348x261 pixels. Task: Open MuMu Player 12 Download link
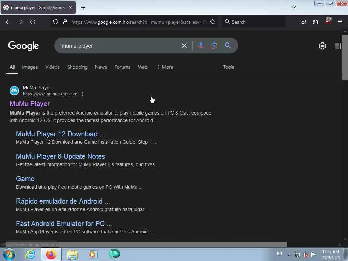60,134
